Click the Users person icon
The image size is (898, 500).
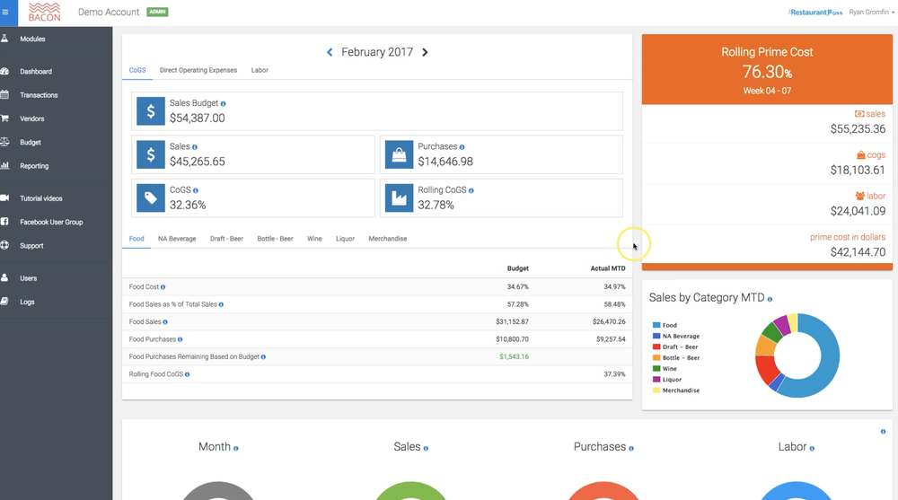pos(4,277)
